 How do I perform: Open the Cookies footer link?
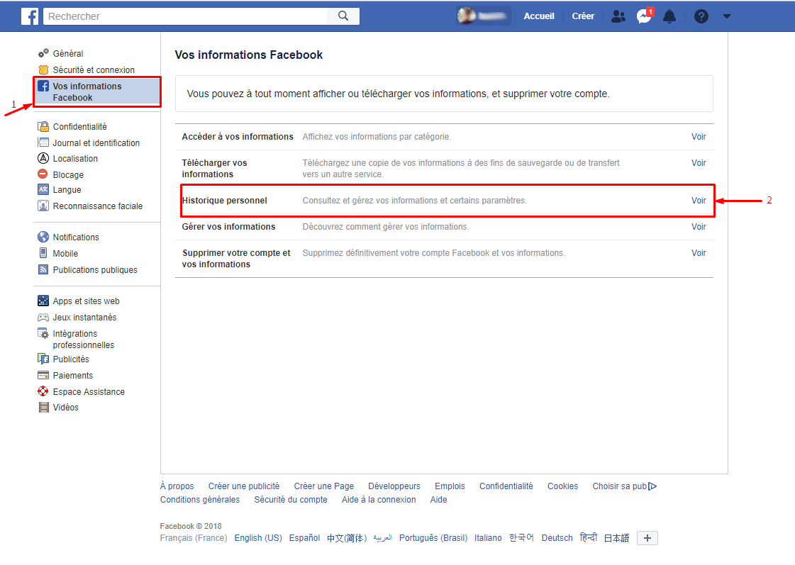[x=563, y=486]
